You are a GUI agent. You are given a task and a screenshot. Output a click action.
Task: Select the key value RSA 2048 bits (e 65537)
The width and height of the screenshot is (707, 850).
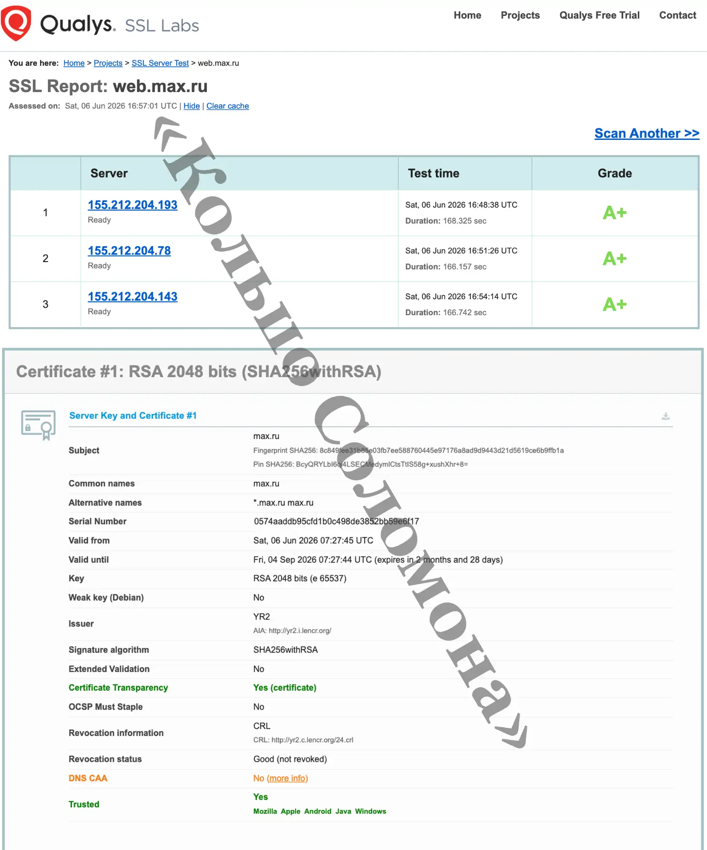point(300,579)
